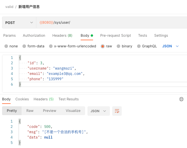Open the POST method dropdown
The image size is (187, 148).
(19, 22)
